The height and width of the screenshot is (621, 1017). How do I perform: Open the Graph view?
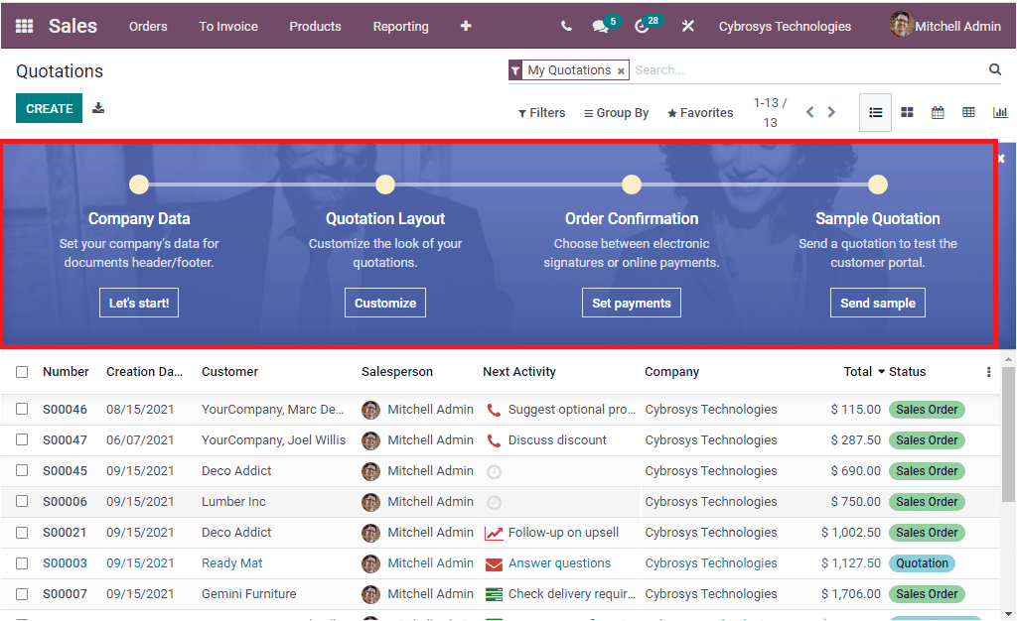[x=1000, y=112]
